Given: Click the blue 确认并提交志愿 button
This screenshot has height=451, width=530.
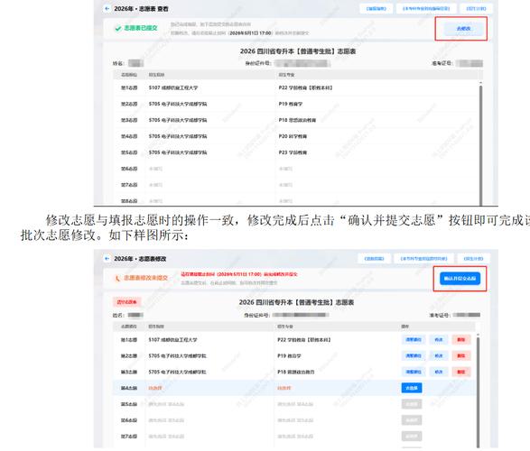Looking at the screenshot, I should coord(460,279).
